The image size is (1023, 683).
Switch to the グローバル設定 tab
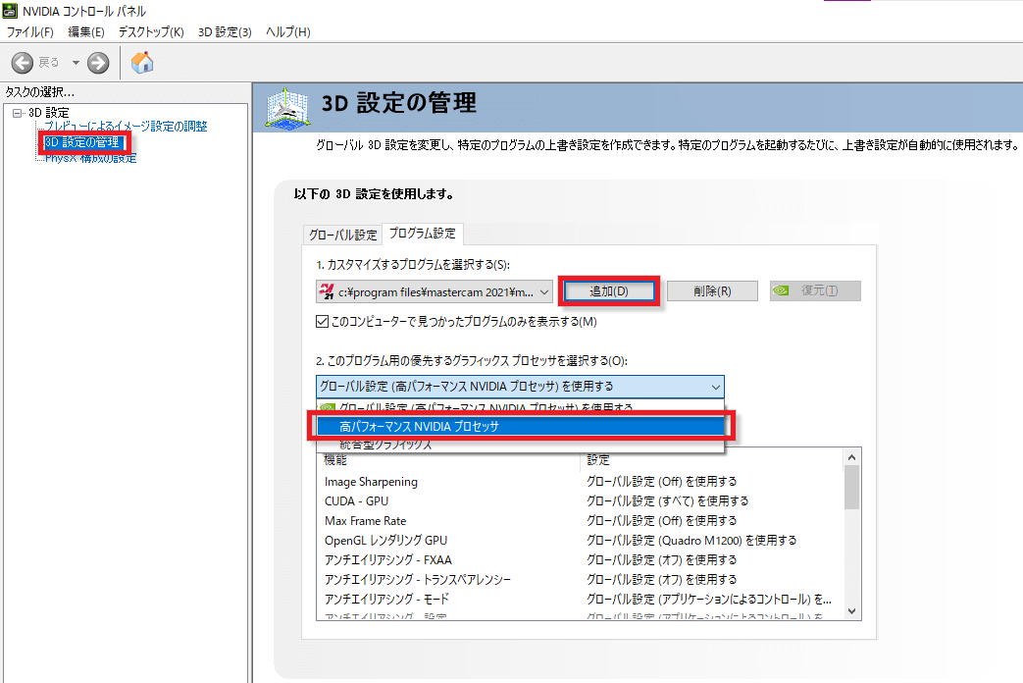tap(342, 234)
